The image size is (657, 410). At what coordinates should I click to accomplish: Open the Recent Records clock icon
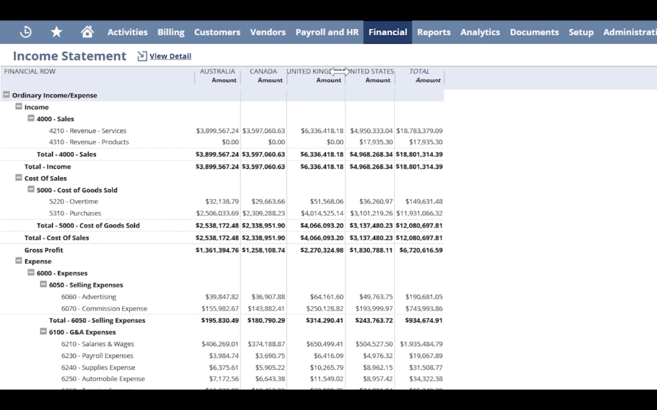pos(26,31)
